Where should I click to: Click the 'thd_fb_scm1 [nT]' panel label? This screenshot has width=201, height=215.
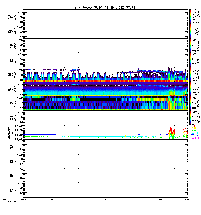(10, 132)
